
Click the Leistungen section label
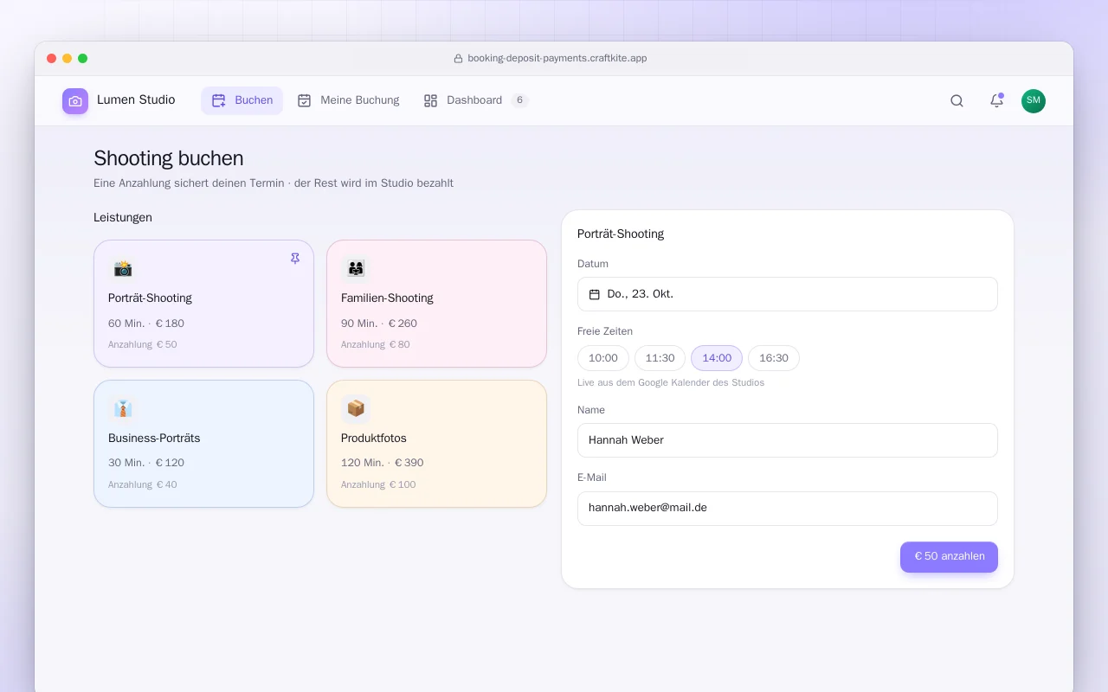[x=123, y=217]
